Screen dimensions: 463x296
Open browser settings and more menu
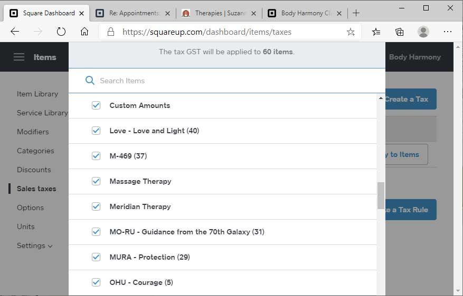tap(448, 32)
